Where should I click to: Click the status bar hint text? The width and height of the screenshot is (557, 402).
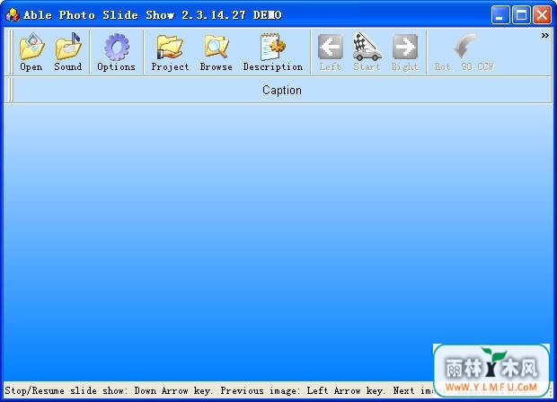point(218,390)
